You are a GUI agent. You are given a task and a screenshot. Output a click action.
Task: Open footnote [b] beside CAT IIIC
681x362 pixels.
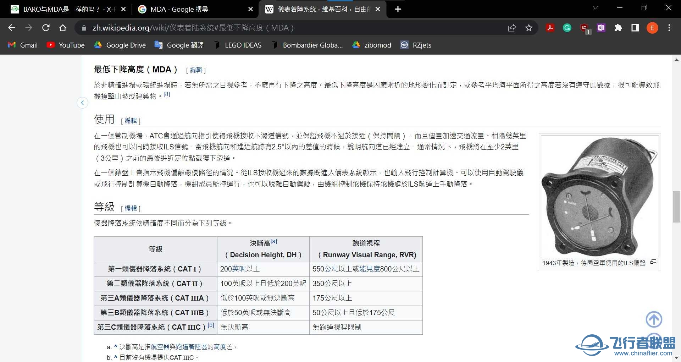tap(211, 325)
